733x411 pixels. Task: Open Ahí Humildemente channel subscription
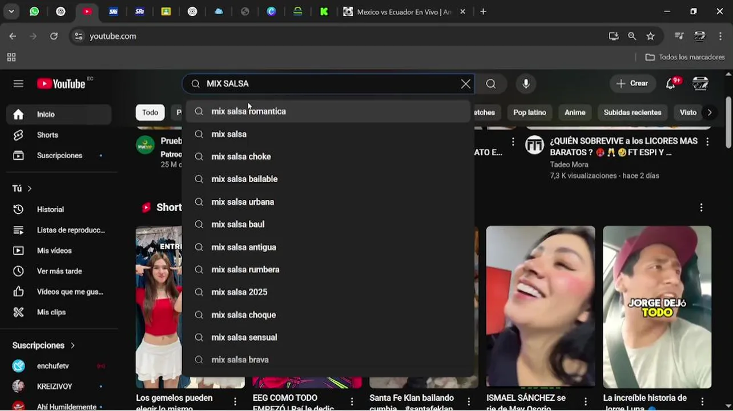pos(59,406)
